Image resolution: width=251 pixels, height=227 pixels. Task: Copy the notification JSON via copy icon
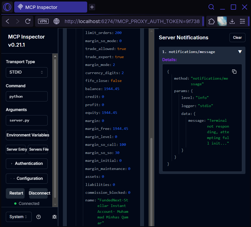coord(234,72)
